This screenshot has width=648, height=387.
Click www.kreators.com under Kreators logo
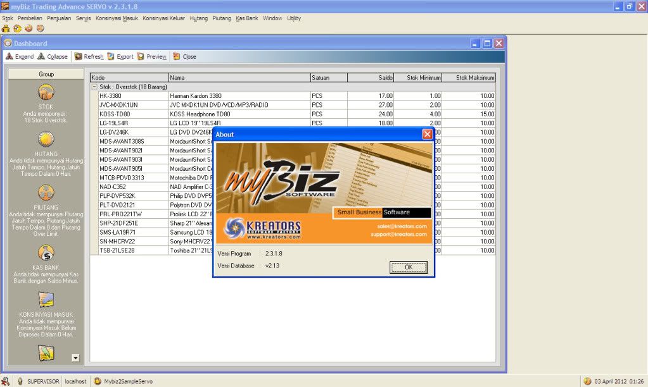pos(274,237)
